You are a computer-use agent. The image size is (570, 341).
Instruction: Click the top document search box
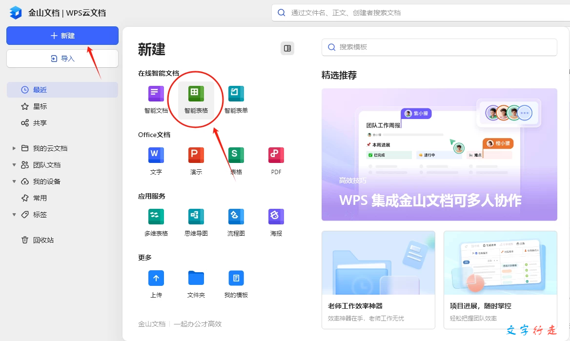[421, 13]
